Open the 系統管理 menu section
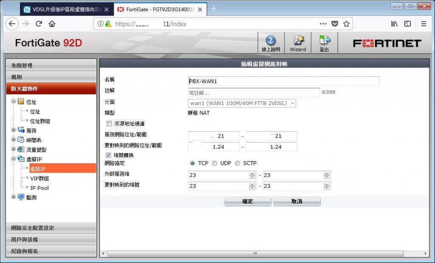Viewport: 435px width, 263px height. click(51, 65)
